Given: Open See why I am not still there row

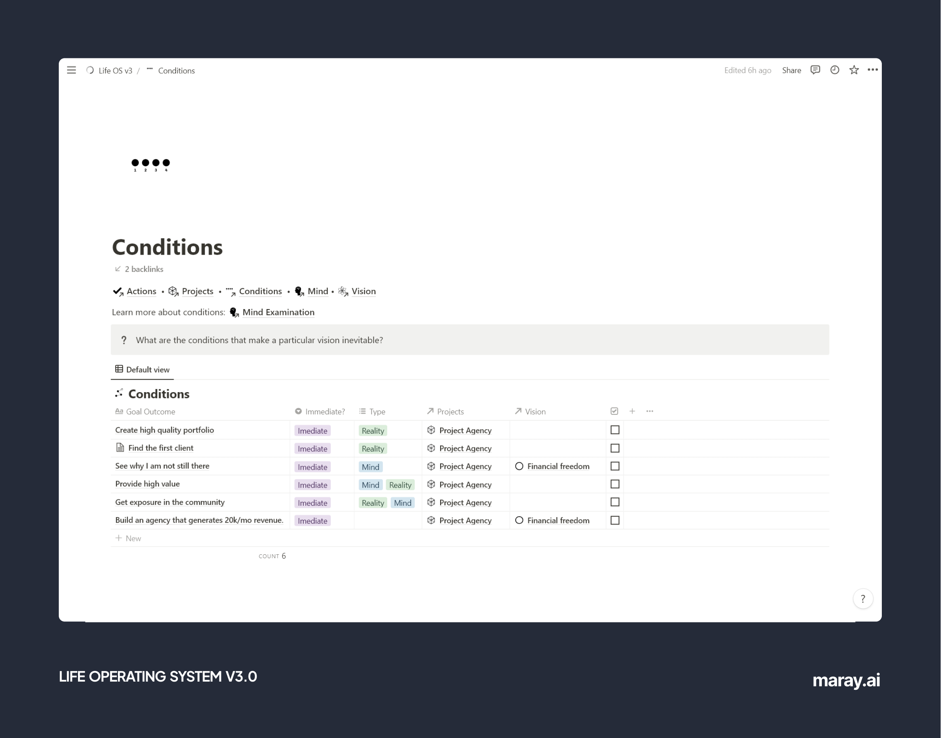Looking at the screenshot, I should 162,466.
